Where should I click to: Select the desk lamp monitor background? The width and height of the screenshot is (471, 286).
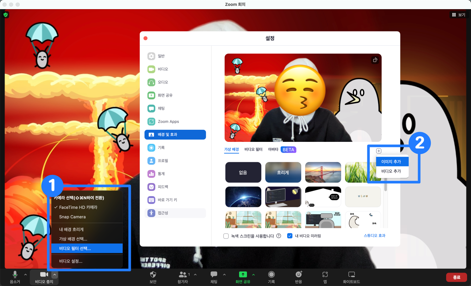point(283,197)
